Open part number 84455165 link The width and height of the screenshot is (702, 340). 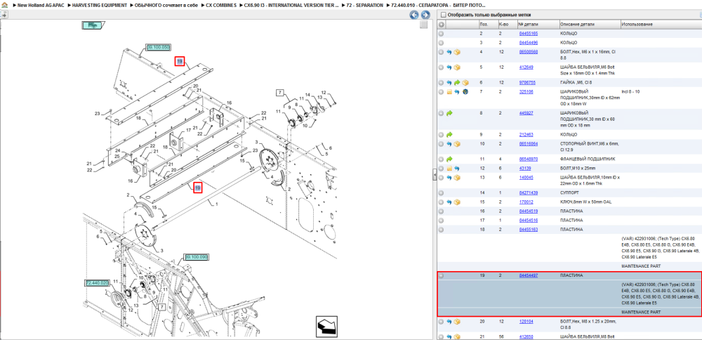[x=529, y=34]
